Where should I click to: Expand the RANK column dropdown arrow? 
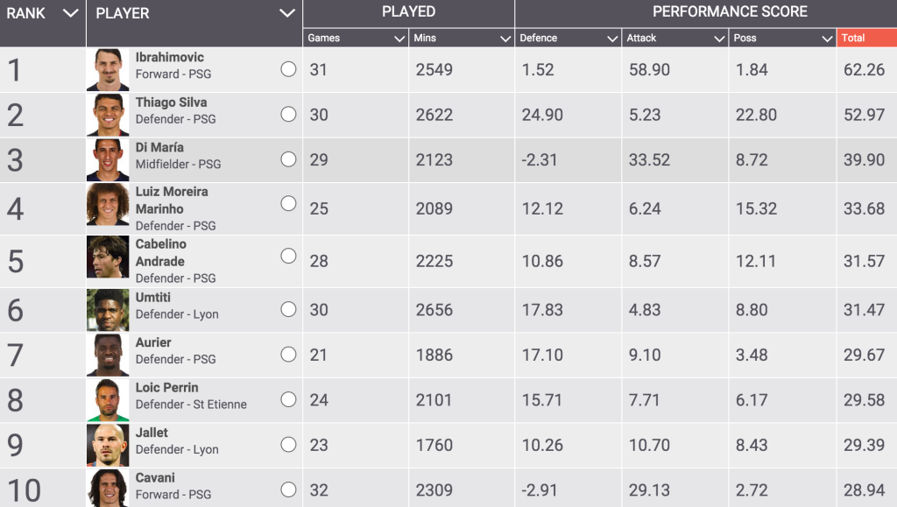70,13
